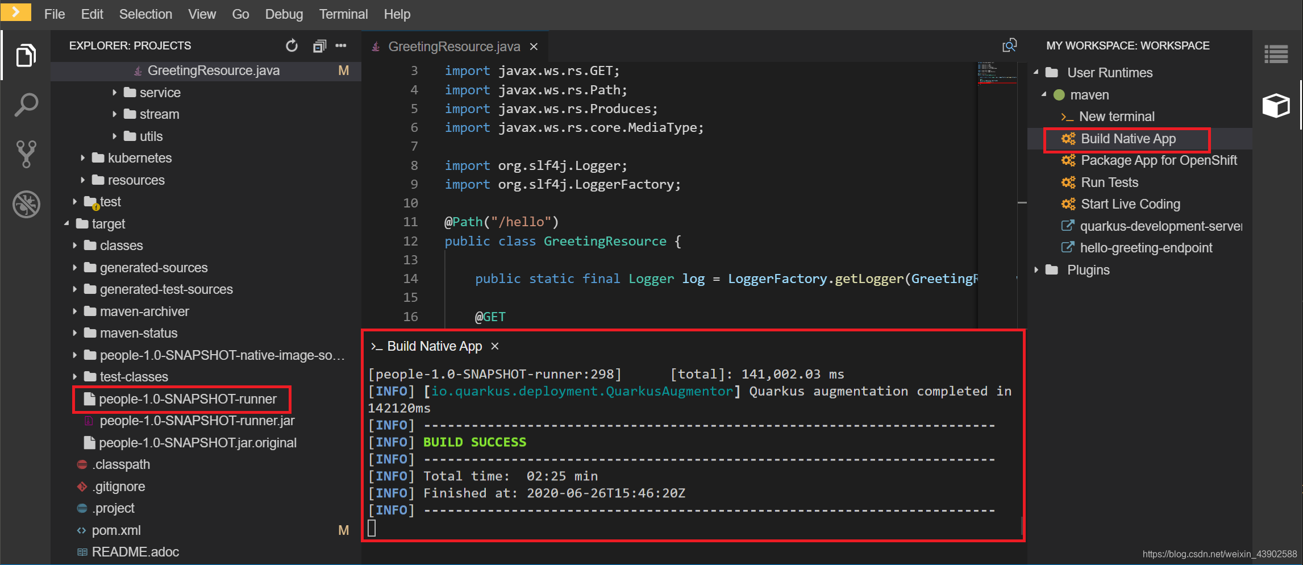Screen dimensions: 1303x565
Task: Select the GreetingResource.java editor tab
Action: pos(454,47)
